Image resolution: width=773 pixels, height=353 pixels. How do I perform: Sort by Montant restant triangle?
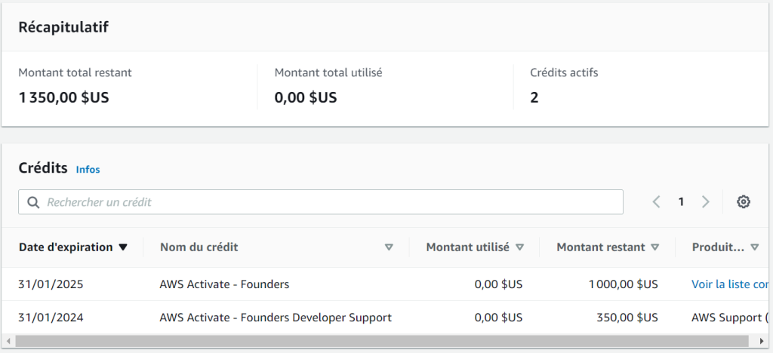654,247
